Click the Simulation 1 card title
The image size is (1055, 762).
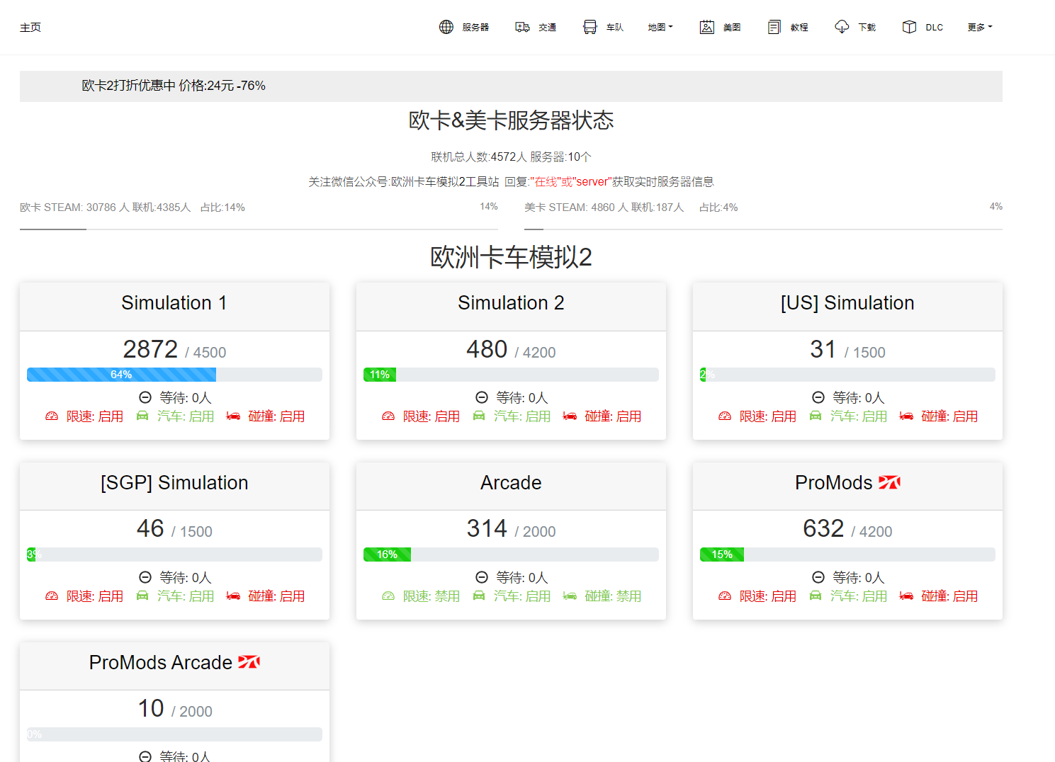pos(174,303)
